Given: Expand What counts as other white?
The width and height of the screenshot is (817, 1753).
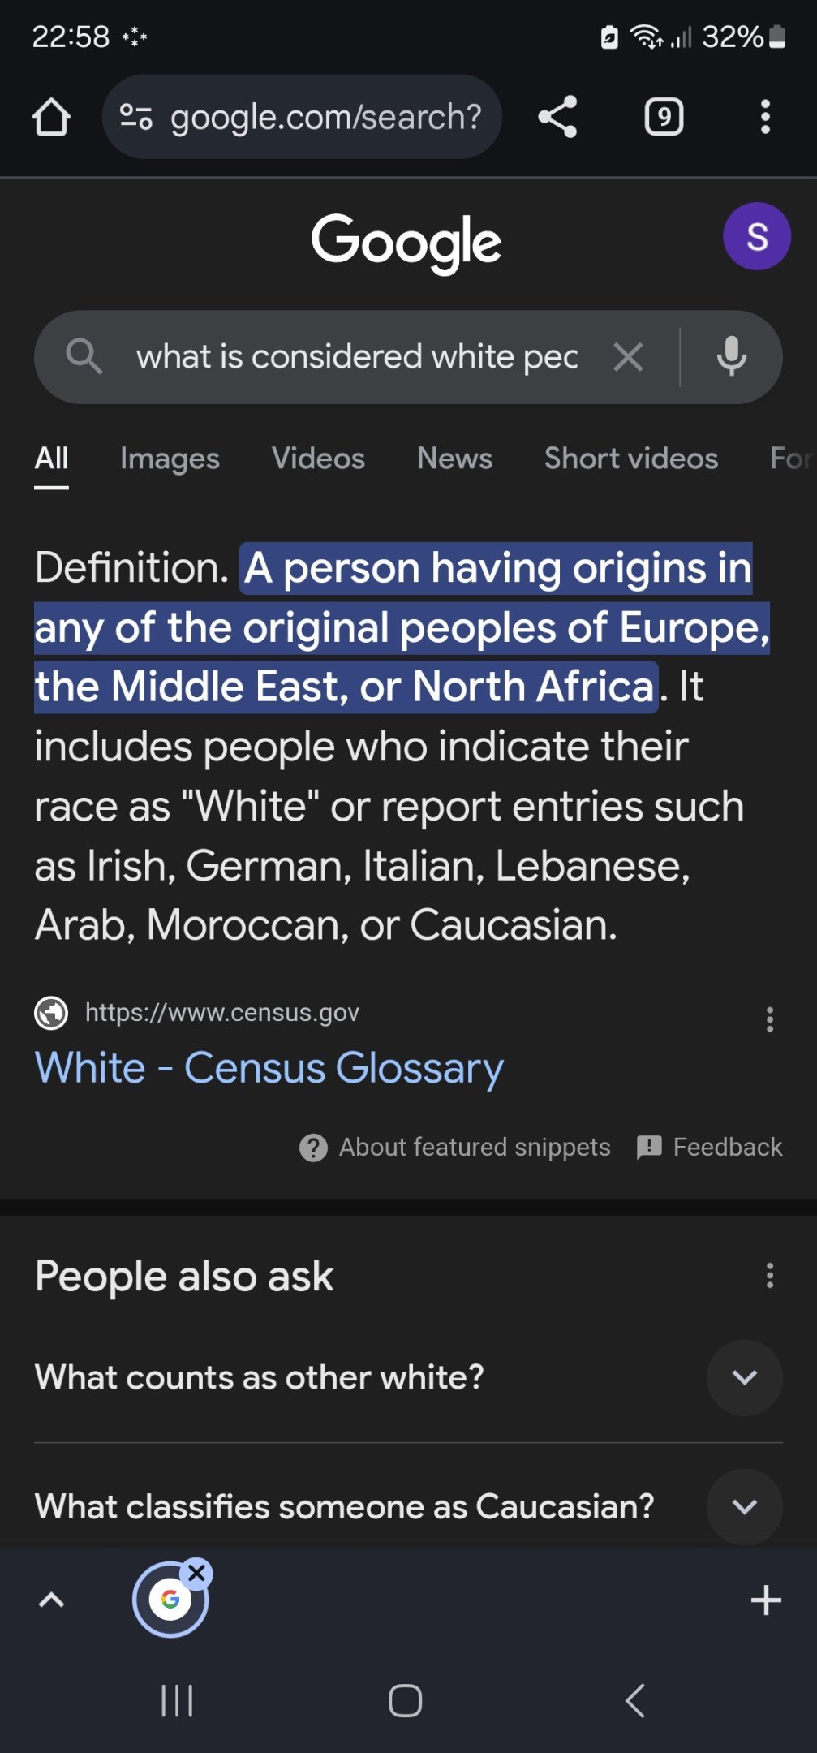Looking at the screenshot, I should coord(408,1377).
